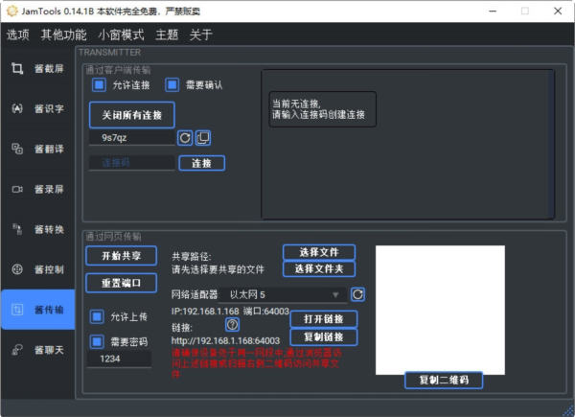Screen dimensions: 575x417
Task: Click the 打开链接 button
Action: pyautogui.click(x=324, y=319)
